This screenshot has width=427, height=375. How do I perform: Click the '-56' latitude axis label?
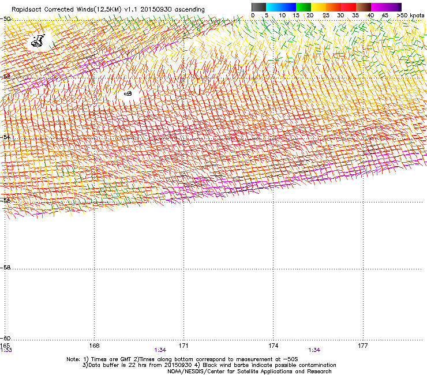point(5,200)
